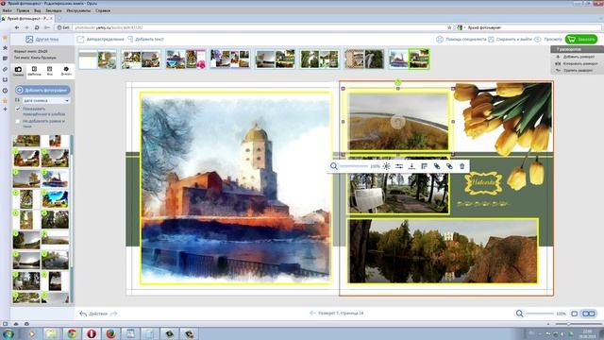Open Opera from the taskbar

coord(92,333)
